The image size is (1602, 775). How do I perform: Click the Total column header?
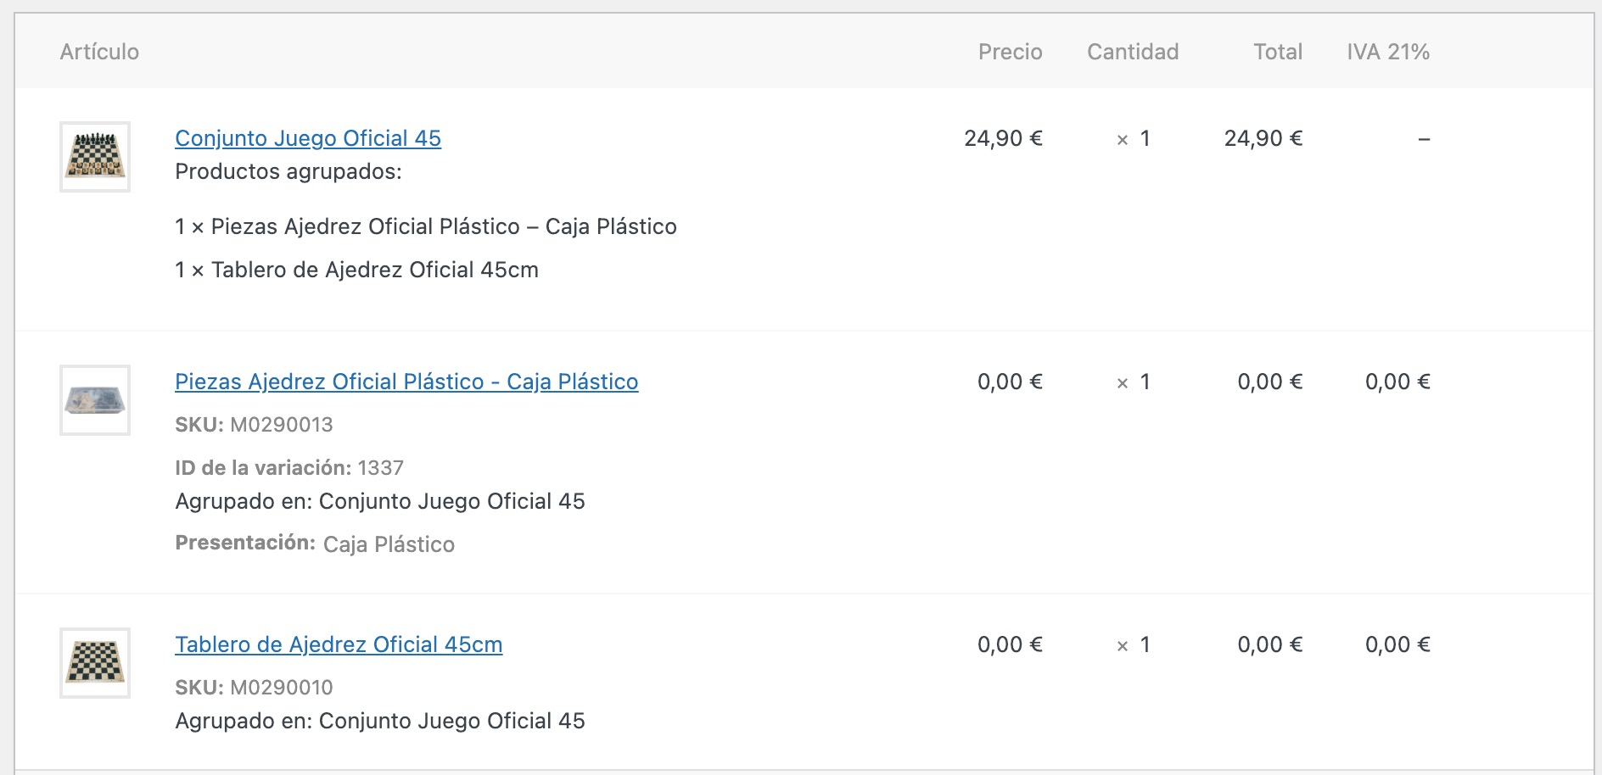click(x=1278, y=52)
